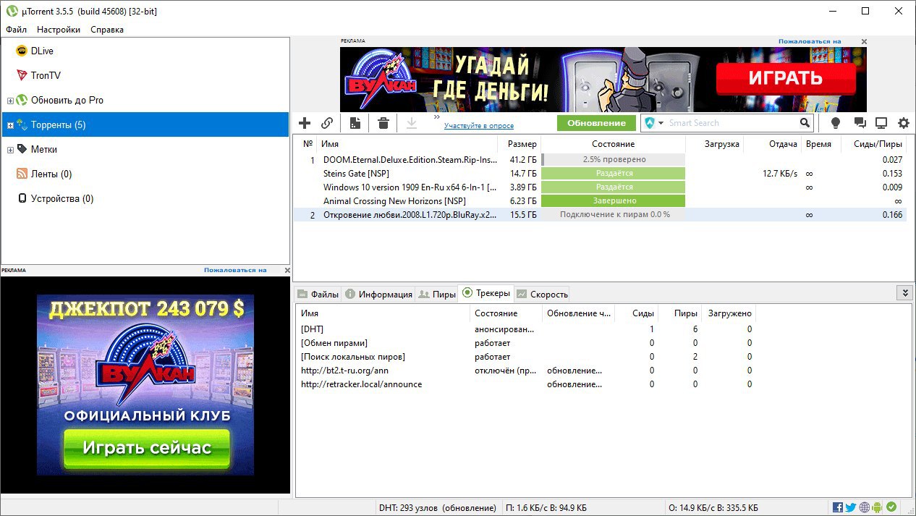Open the Справка menu
The height and width of the screenshot is (516, 916).
pos(107,30)
